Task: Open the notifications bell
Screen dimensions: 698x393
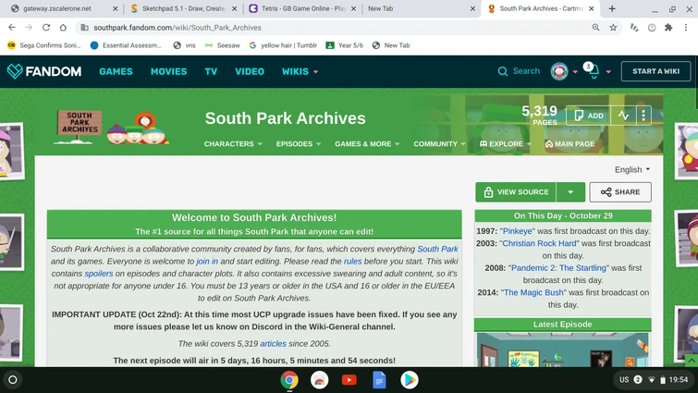Action: pos(594,71)
